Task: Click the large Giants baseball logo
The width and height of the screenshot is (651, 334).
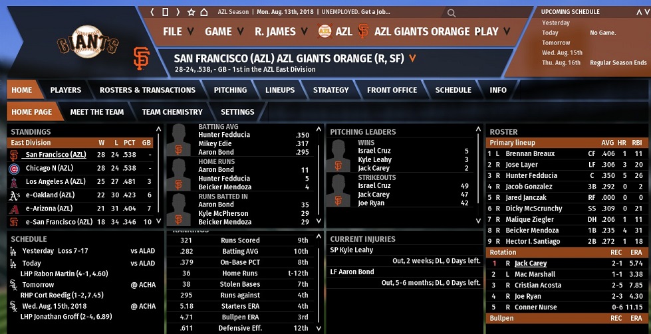Action: pyautogui.click(x=88, y=42)
